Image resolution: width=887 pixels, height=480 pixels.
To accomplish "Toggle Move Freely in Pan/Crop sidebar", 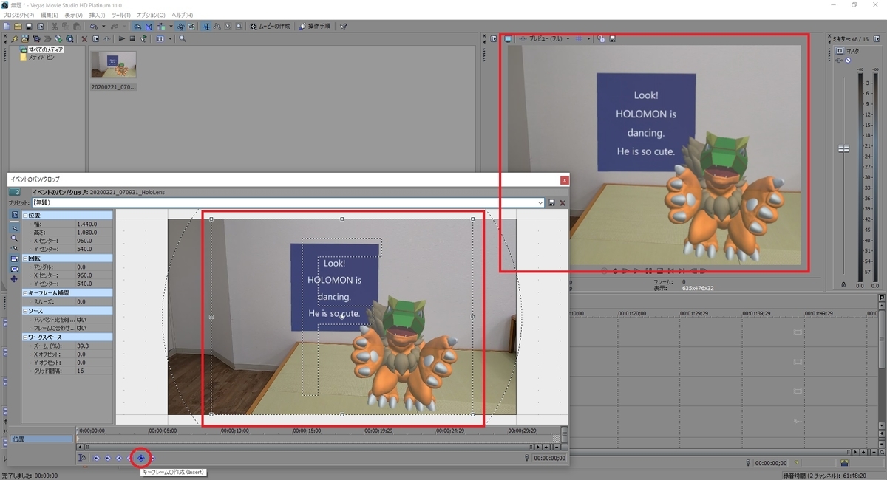I will (14, 279).
